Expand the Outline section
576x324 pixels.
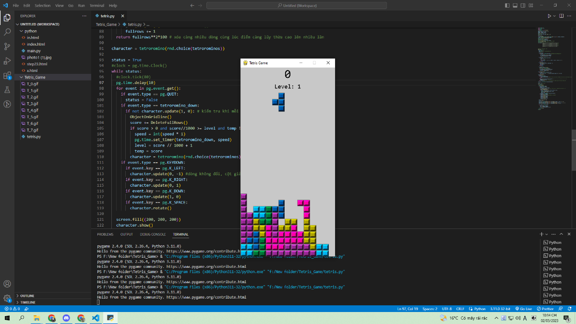pos(27,296)
